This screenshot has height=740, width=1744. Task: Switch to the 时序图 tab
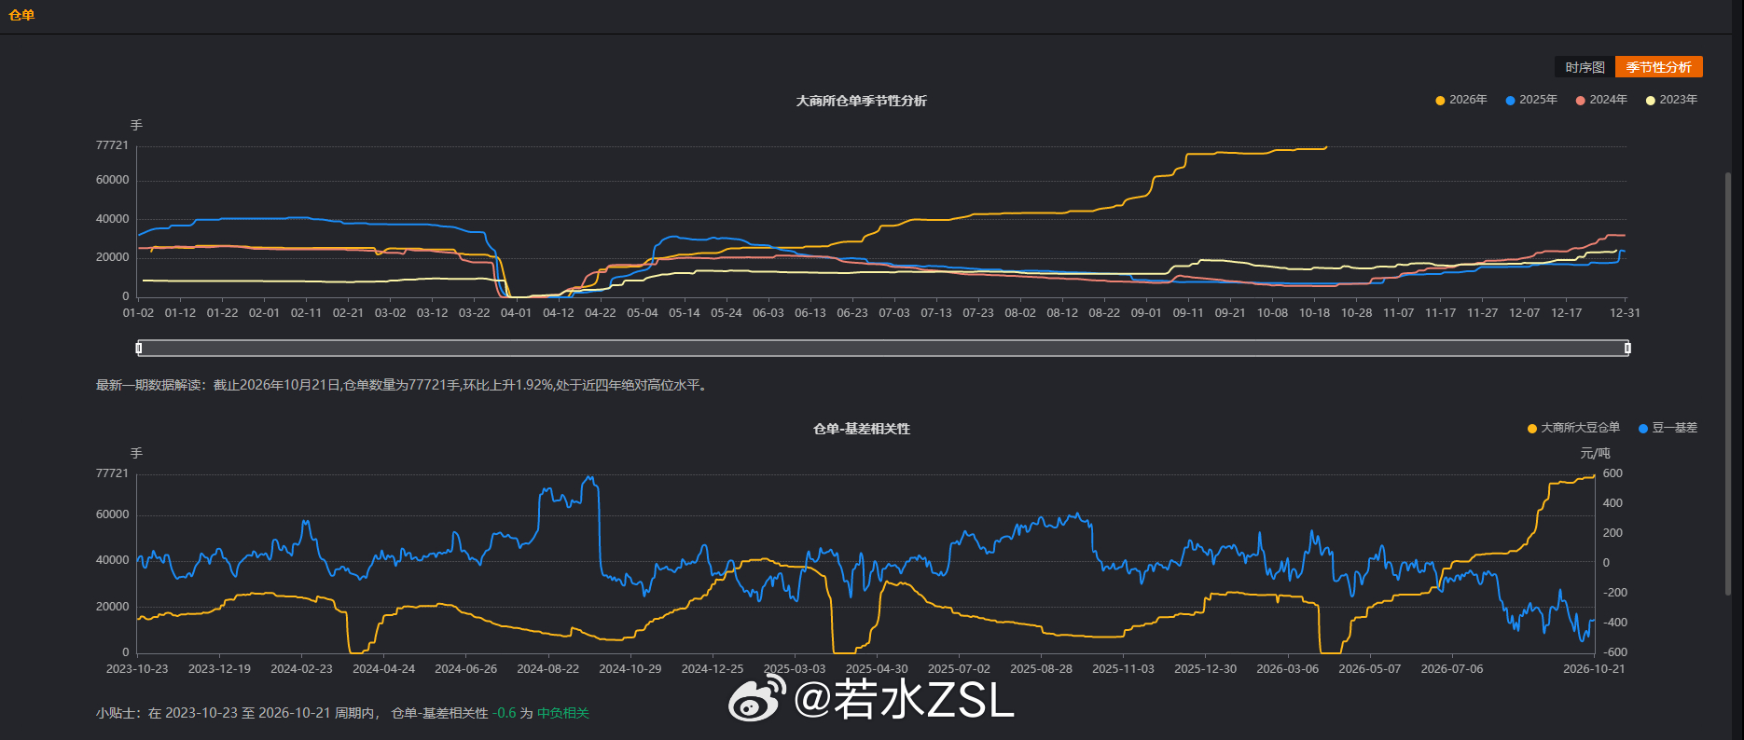[1585, 67]
